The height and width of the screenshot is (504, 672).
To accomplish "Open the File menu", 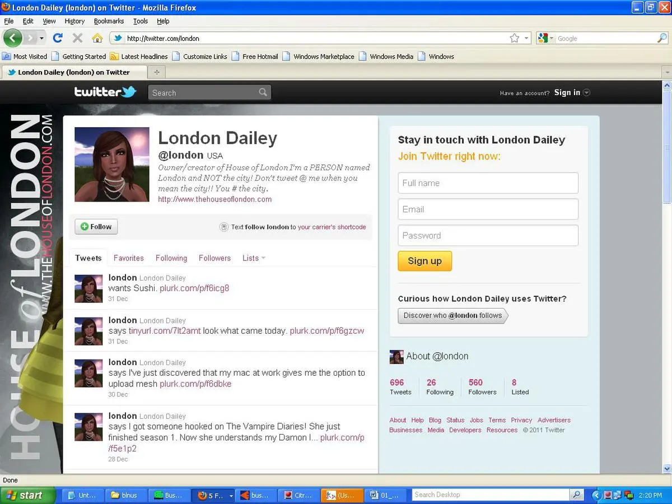I will coord(9,21).
